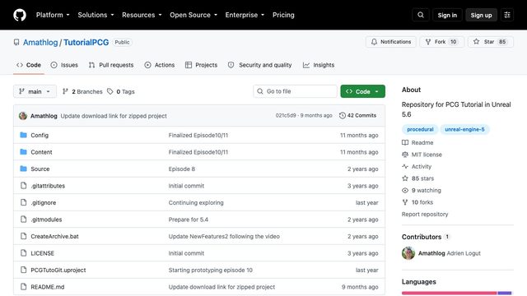Screen dimensions: 527x296
Task: Click the Sign up button
Action: click(x=481, y=15)
